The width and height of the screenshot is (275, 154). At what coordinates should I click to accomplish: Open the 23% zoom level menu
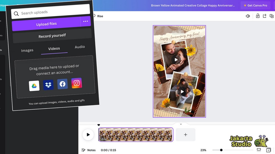[x=203, y=150]
